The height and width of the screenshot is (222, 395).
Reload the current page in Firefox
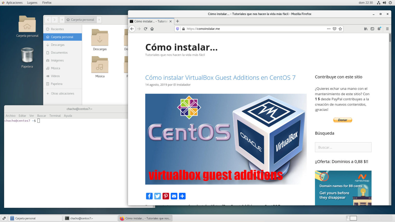tap(145, 29)
